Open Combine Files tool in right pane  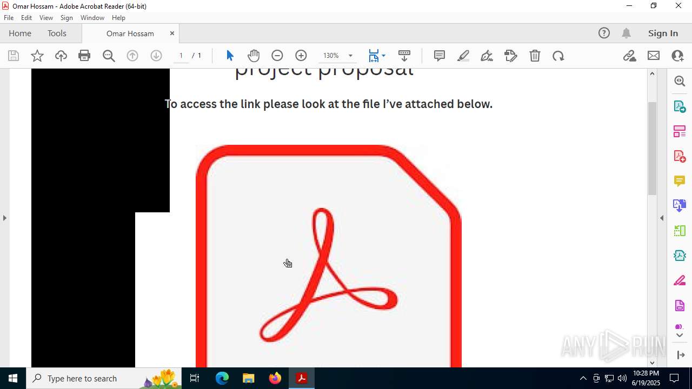tap(680, 206)
